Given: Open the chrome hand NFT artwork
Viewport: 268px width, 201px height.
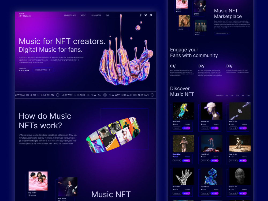Looking at the screenshot, I should [183, 176].
